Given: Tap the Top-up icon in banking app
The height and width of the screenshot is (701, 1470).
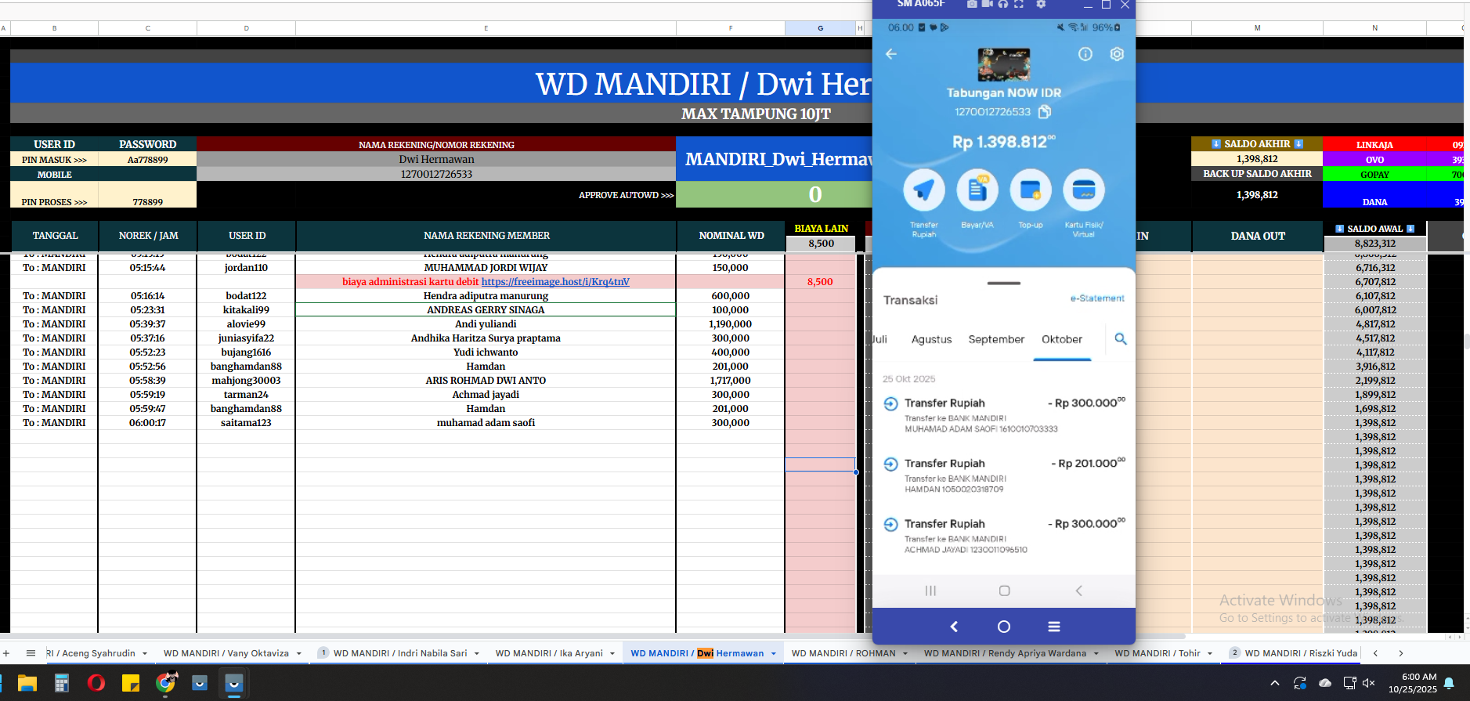Looking at the screenshot, I should pyautogui.click(x=1031, y=190).
